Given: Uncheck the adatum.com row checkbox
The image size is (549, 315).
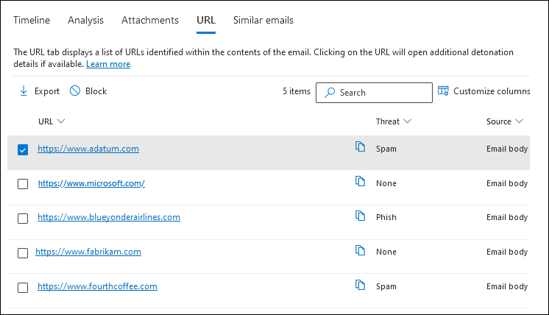Looking at the screenshot, I should pos(23,149).
